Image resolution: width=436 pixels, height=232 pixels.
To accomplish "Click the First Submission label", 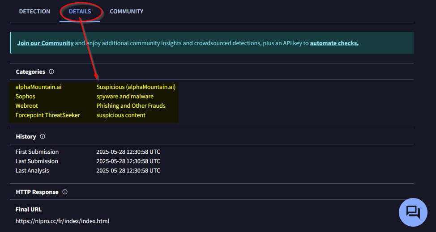I will click(37, 152).
